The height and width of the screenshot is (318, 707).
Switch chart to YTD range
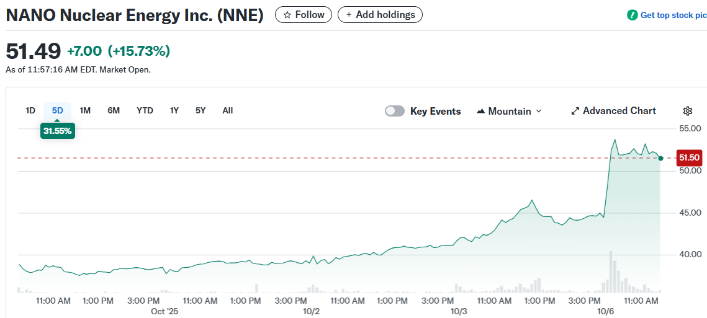[x=145, y=110]
